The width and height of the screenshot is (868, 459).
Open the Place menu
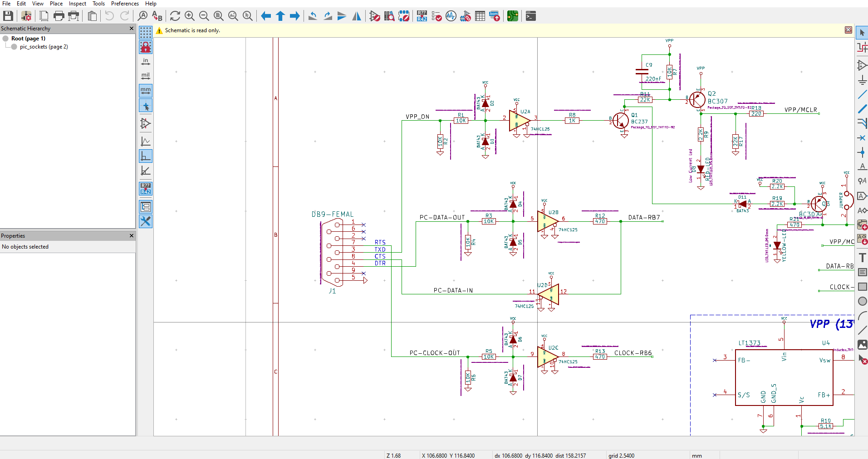pos(56,4)
